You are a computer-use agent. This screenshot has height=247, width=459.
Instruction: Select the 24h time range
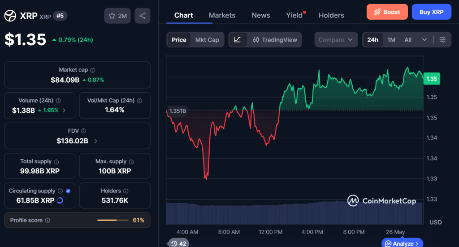372,40
